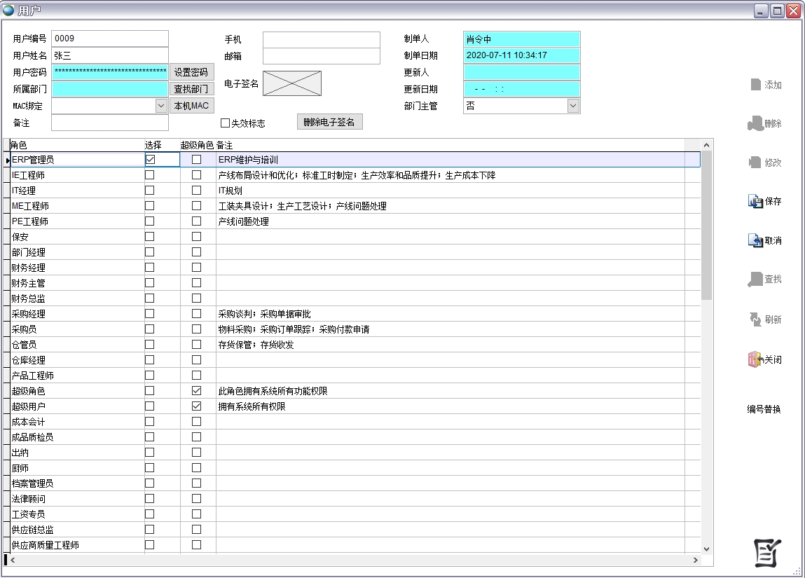The image size is (805, 578).
Task: Toggle the 失效标志 checkbox
Action: pyautogui.click(x=226, y=123)
